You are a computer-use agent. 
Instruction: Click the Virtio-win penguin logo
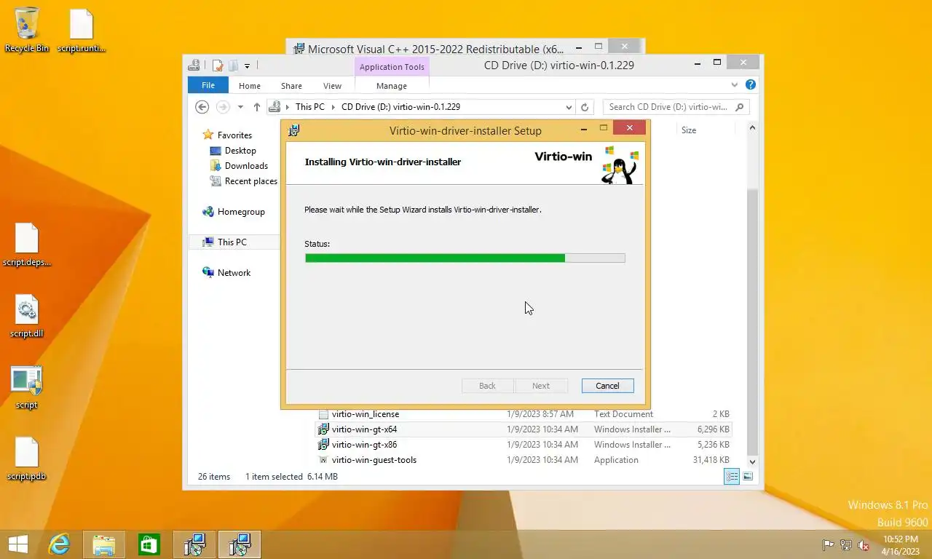click(x=620, y=164)
